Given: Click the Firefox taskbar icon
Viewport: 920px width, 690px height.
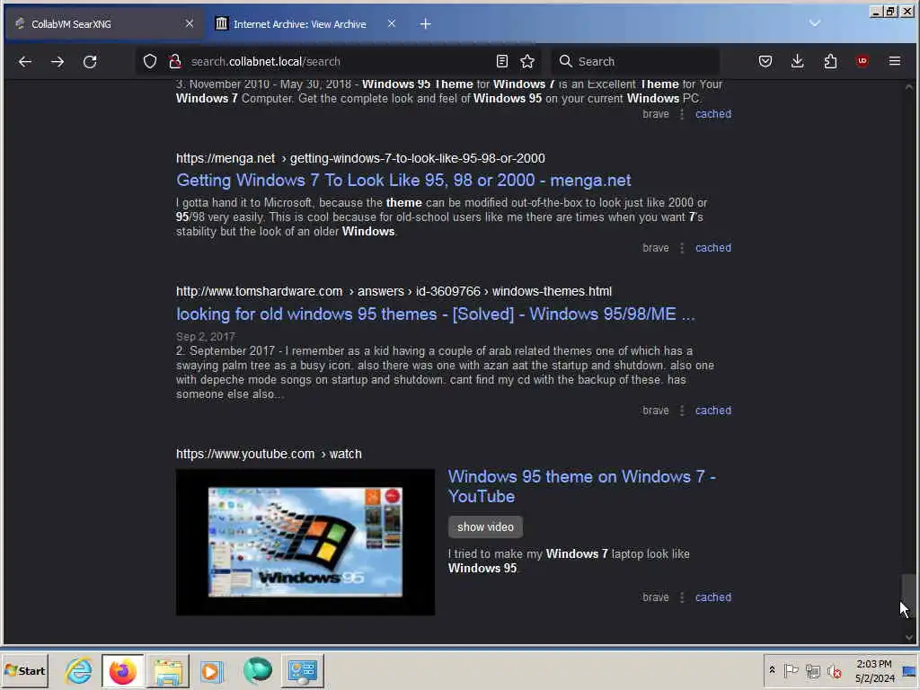Looking at the screenshot, I should [x=122, y=670].
